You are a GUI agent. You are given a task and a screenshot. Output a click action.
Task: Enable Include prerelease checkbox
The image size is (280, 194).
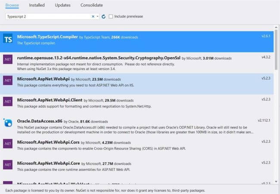tap(111, 16)
